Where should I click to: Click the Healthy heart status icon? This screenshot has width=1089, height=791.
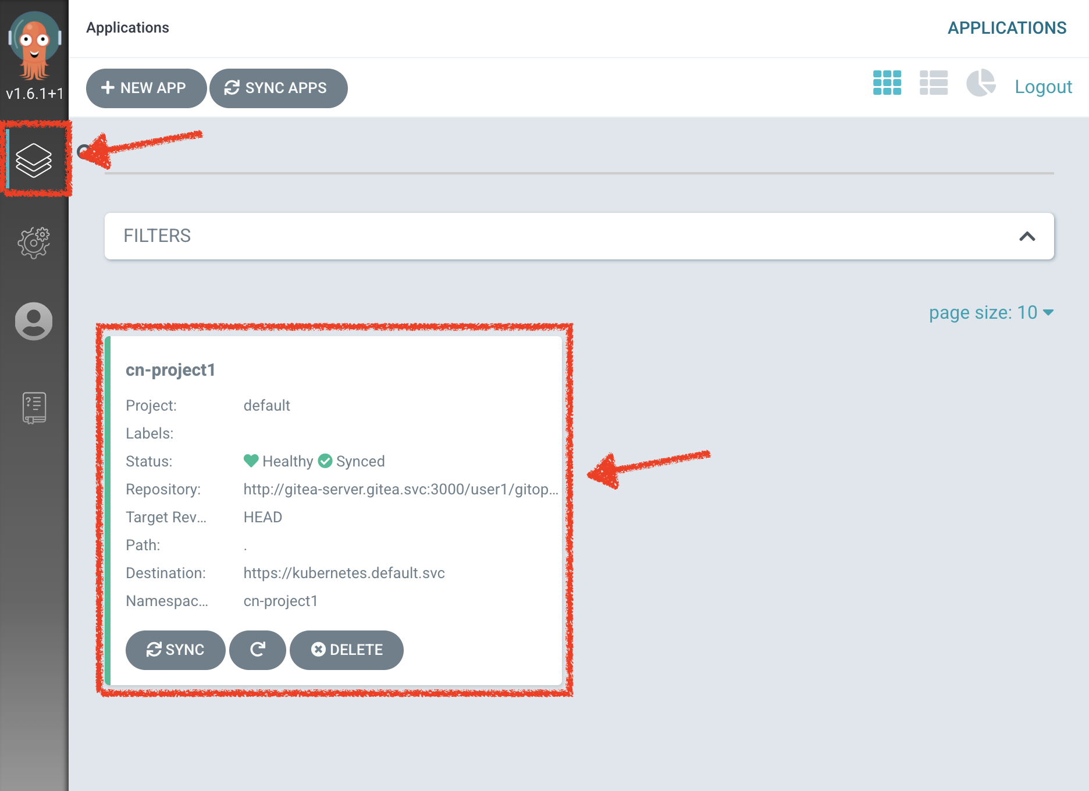[251, 461]
